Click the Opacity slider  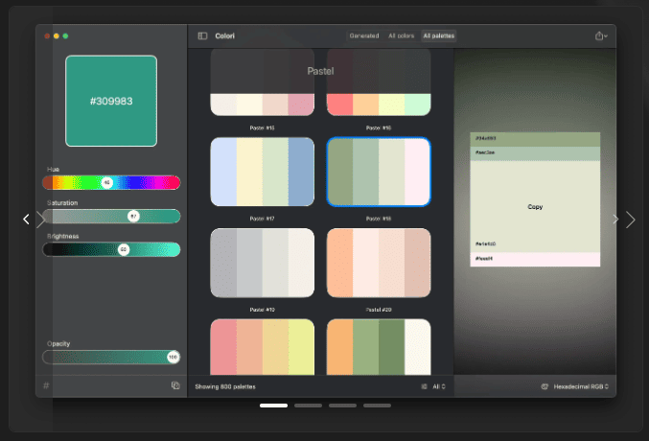click(111, 357)
